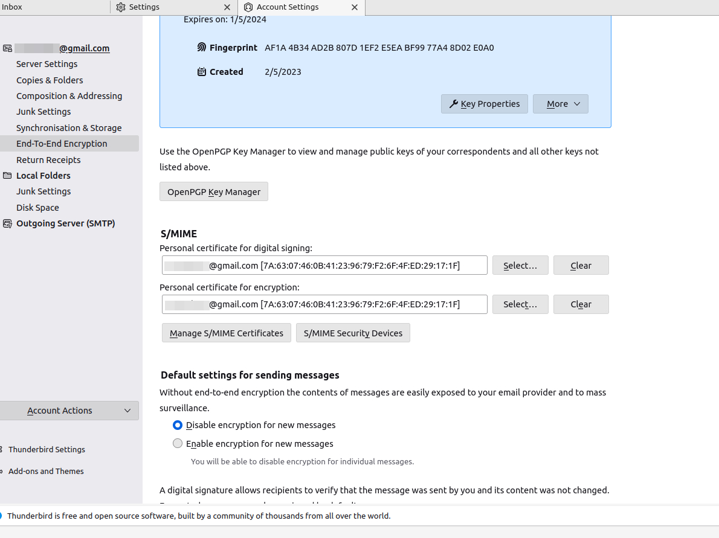Select the gmail.com account heading
This screenshot has height=538, width=719.
[62, 48]
